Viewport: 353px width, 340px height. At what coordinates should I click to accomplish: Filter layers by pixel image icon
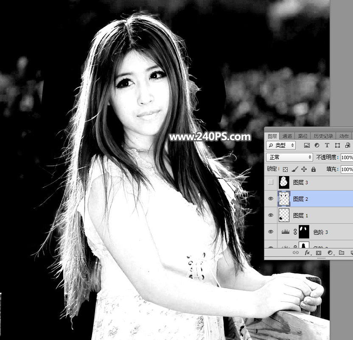click(x=307, y=146)
